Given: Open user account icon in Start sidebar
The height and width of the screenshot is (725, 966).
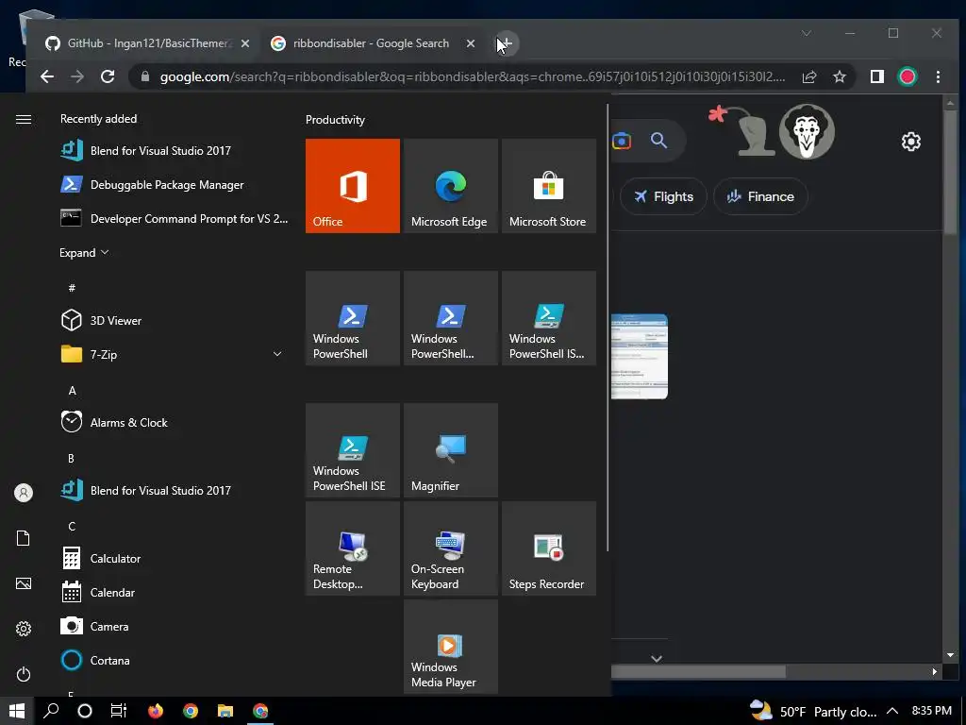Looking at the screenshot, I should click(x=24, y=493).
